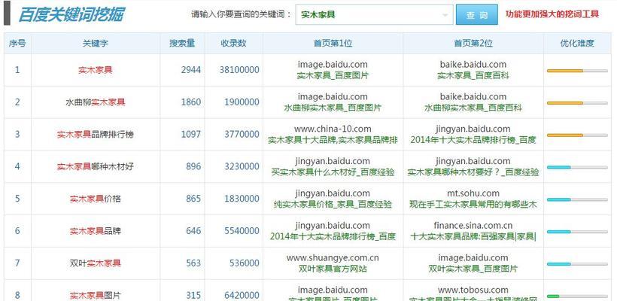The image size is (617, 301).
Task: Click indexed count 536000
Action: [x=244, y=263]
